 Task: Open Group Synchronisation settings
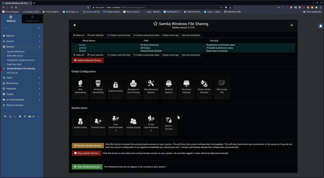tap(151, 123)
